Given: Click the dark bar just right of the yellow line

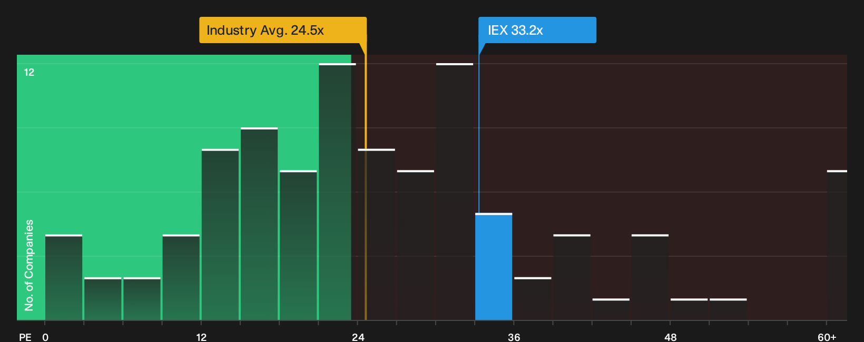Looking at the screenshot, I should coord(377,235).
